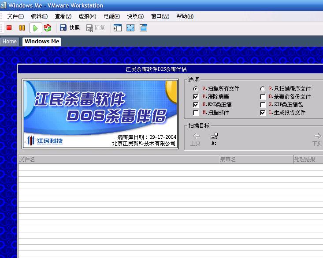Toggle the sidebar panel view icon
This screenshot has height=258, width=323.
(x=118, y=28)
